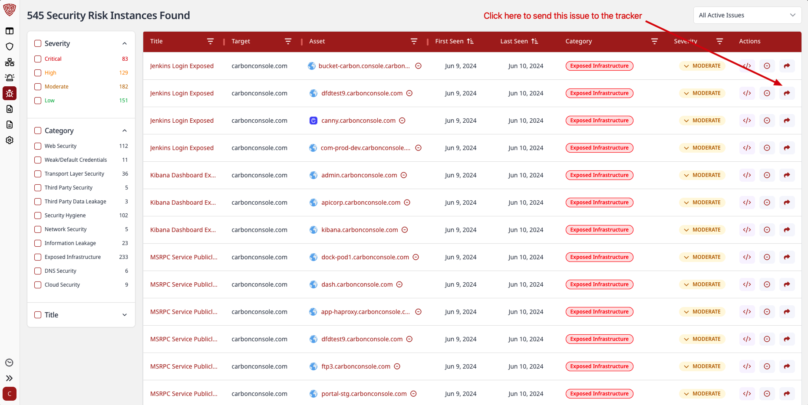Image resolution: width=808 pixels, height=405 pixels.
Task: Click the Actions column header
Action: coord(749,41)
